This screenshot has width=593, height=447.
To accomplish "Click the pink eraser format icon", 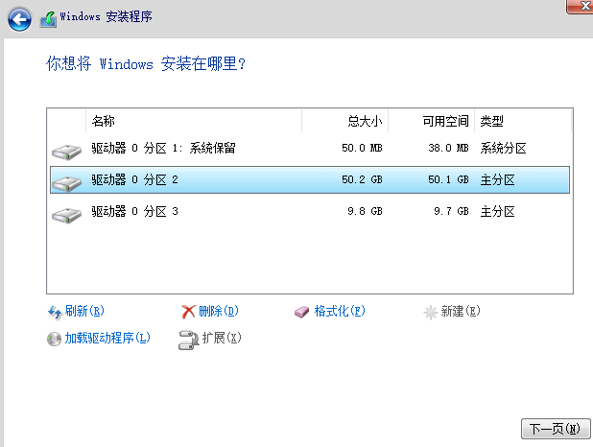I will pos(303,312).
